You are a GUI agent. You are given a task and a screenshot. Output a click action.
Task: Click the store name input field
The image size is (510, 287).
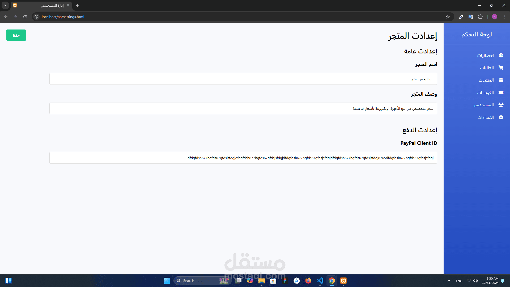[243, 79]
